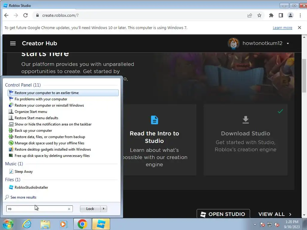Image resolution: width=307 pixels, height=230 pixels.
Task: Open the taskbar clock and date
Action: pyautogui.click(x=292, y=224)
